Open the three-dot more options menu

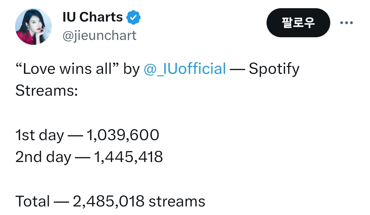pyautogui.click(x=346, y=23)
